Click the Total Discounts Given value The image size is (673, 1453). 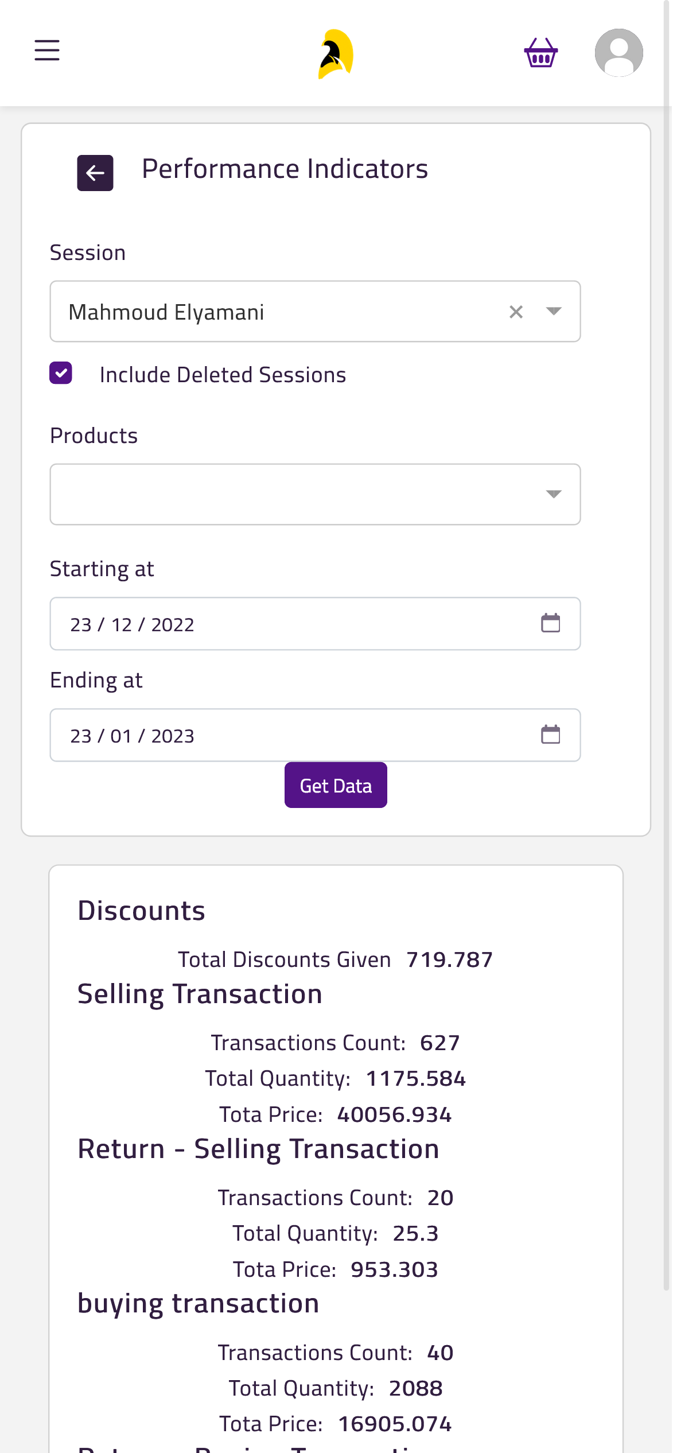click(x=450, y=959)
